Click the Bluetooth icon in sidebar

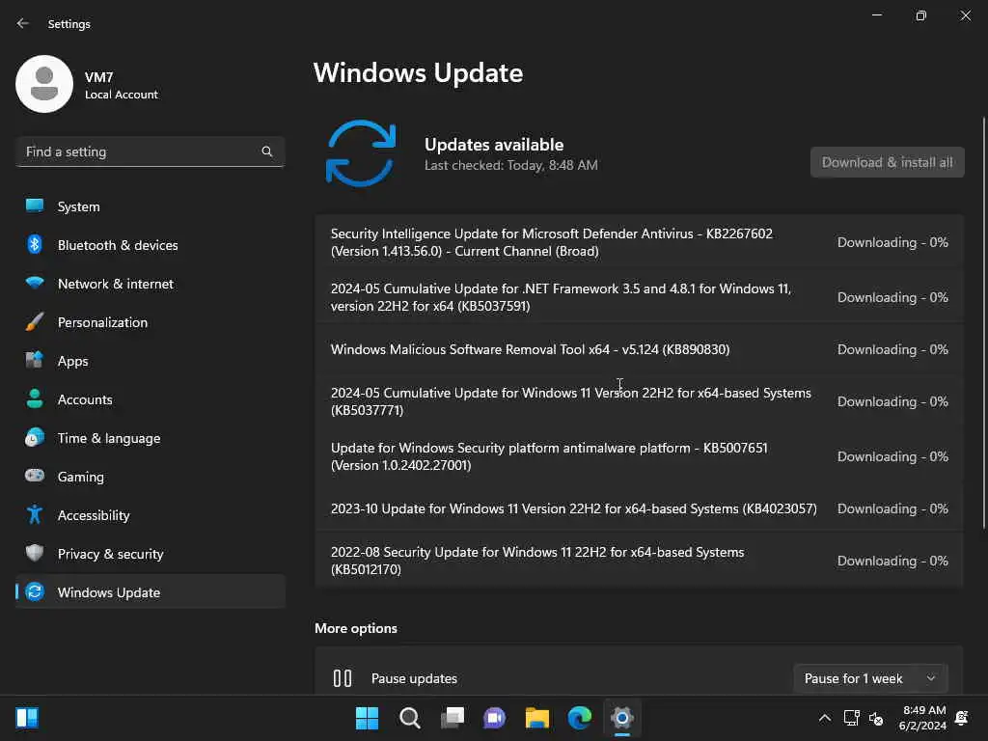(x=35, y=244)
